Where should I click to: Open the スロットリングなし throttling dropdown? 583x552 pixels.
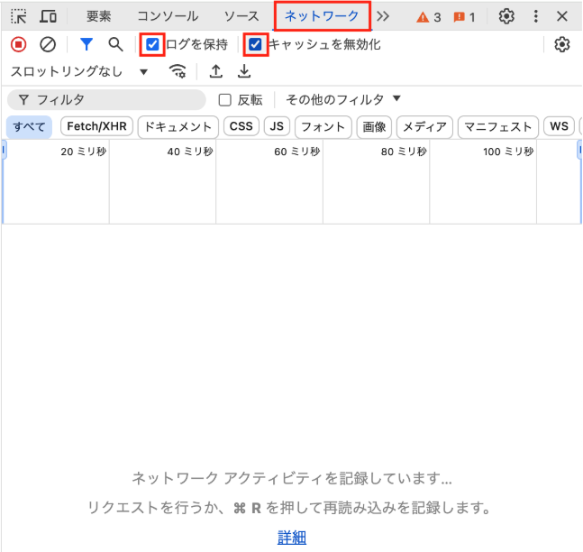tap(79, 72)
